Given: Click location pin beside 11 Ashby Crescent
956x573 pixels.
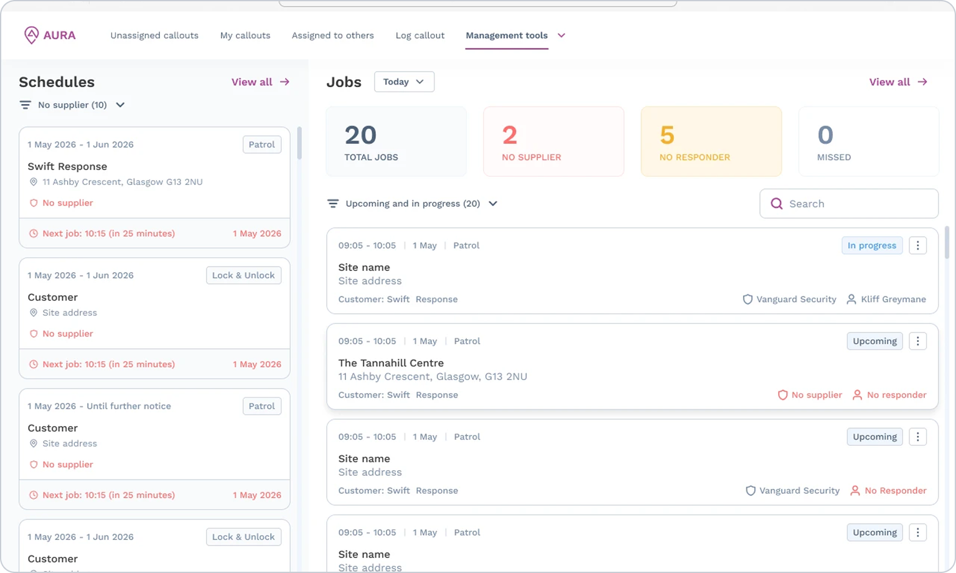Looking at the screenshot, I should click(34, 182).
